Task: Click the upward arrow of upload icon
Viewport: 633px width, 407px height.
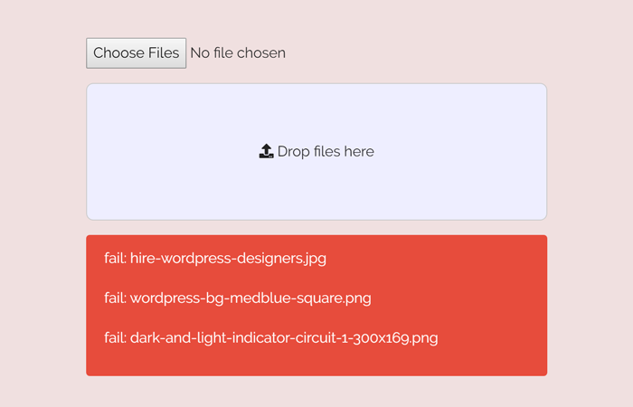Action: point(266,147)
